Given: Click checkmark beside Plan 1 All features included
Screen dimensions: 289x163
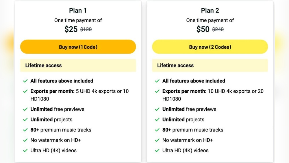Looking at the screenshot, I should pyautogui.click(x=25, y=81).
